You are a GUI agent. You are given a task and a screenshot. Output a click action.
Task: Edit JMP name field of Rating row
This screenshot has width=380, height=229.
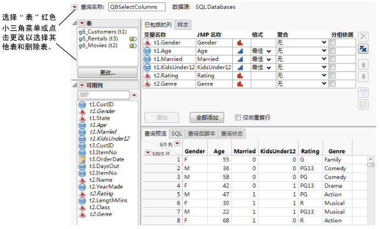point(214,76)
